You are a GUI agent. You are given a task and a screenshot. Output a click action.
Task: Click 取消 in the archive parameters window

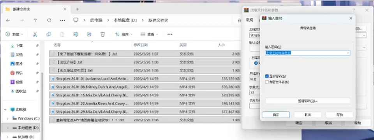[x=328, y=123]
